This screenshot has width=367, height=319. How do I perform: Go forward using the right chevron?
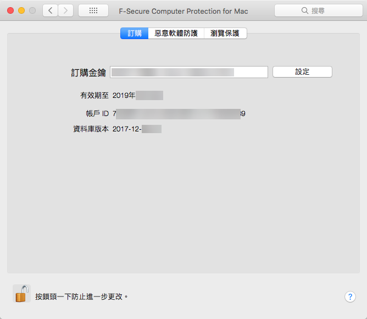pyautogui.click(x=66, y=10)
